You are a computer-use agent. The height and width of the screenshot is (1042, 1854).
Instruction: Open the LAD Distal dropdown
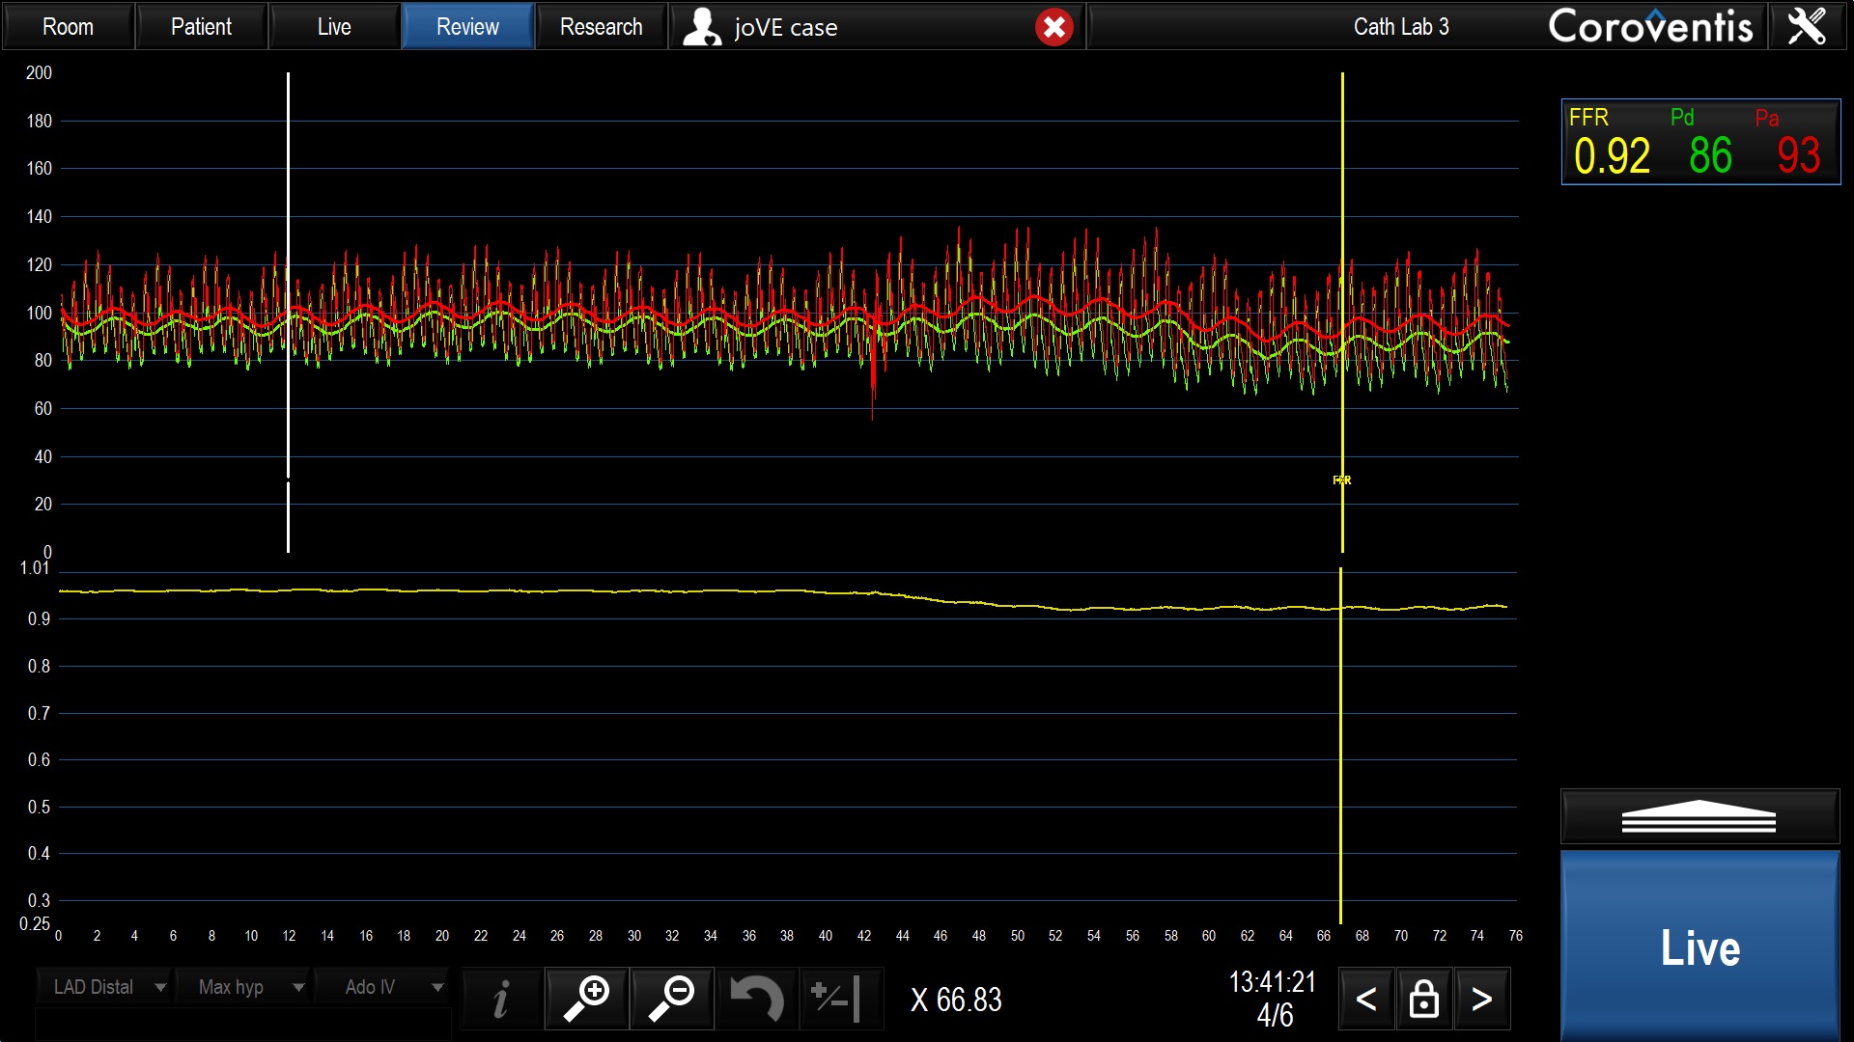pos(104,987)
